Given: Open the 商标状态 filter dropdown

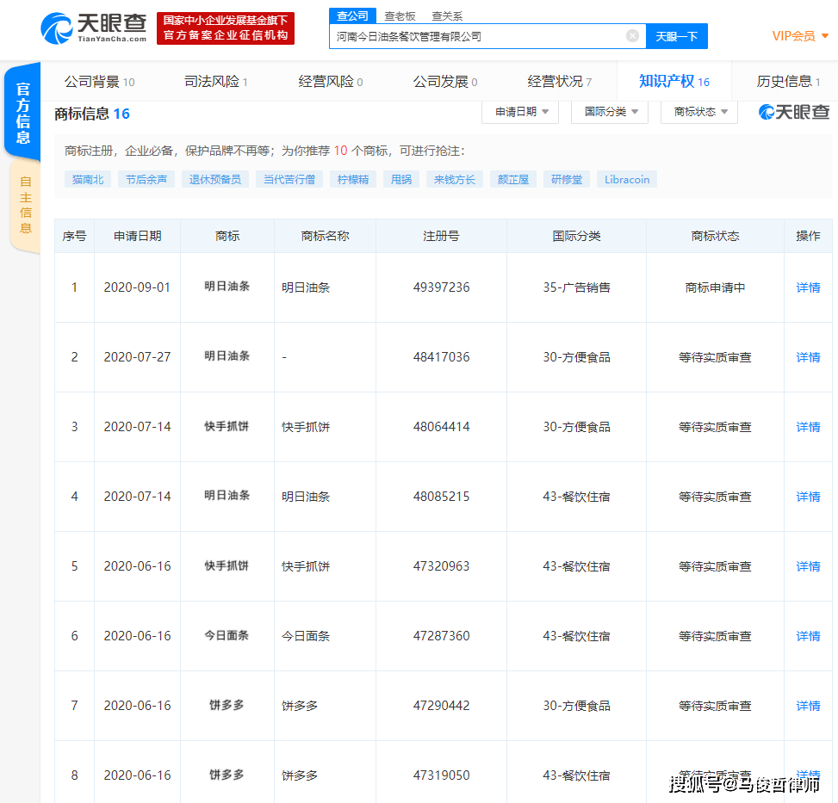Looking at the screenshot, I should point(699,112).
